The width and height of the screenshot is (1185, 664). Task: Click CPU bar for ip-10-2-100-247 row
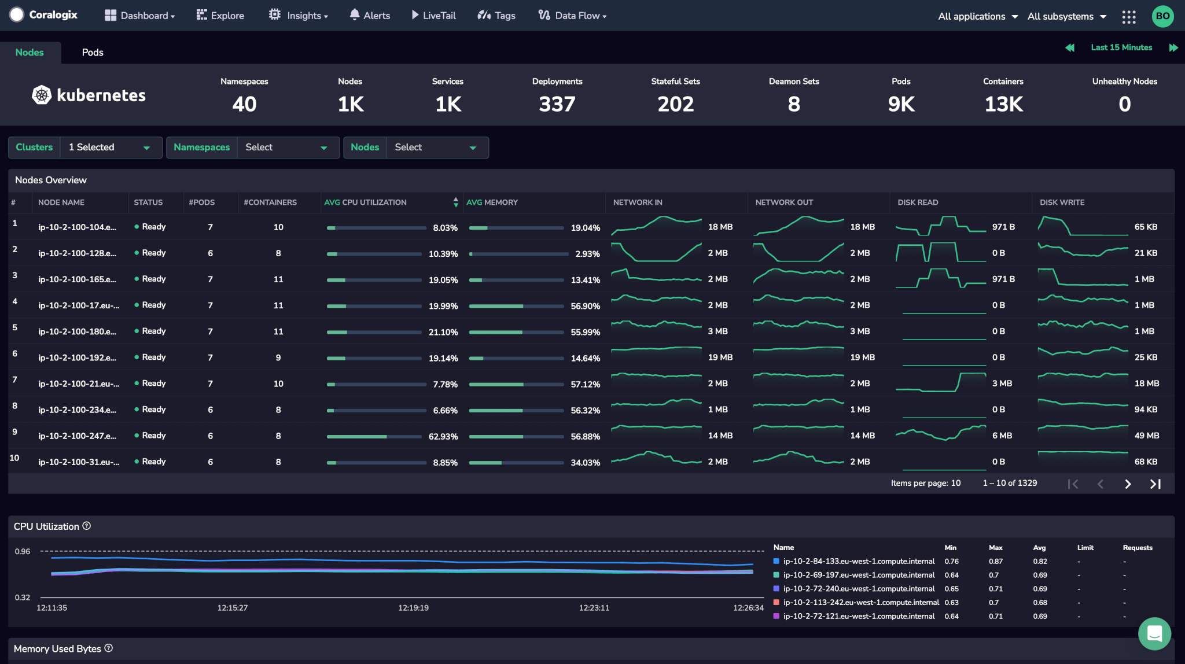(x=374, y=436)
